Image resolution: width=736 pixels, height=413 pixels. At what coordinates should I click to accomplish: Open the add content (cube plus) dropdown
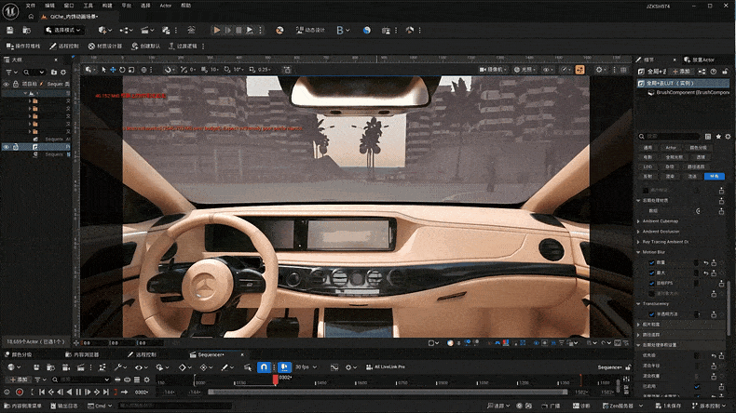click(105, 30)
